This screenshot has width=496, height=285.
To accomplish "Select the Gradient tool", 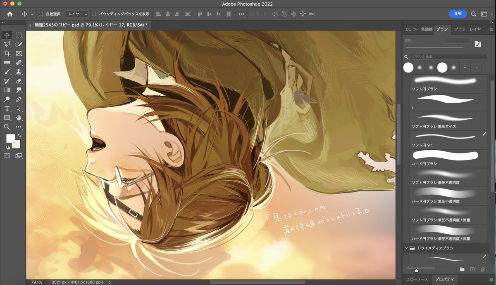I will click(x=7, y=90).
